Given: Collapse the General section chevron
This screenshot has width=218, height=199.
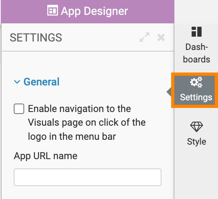Looking at the screenshot, I should (x=17, y=82).
